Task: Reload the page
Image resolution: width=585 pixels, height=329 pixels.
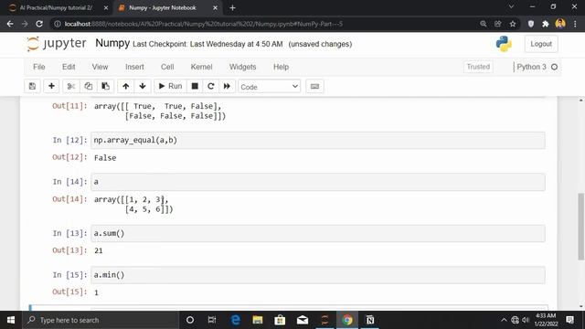Action: click(39, 24)
